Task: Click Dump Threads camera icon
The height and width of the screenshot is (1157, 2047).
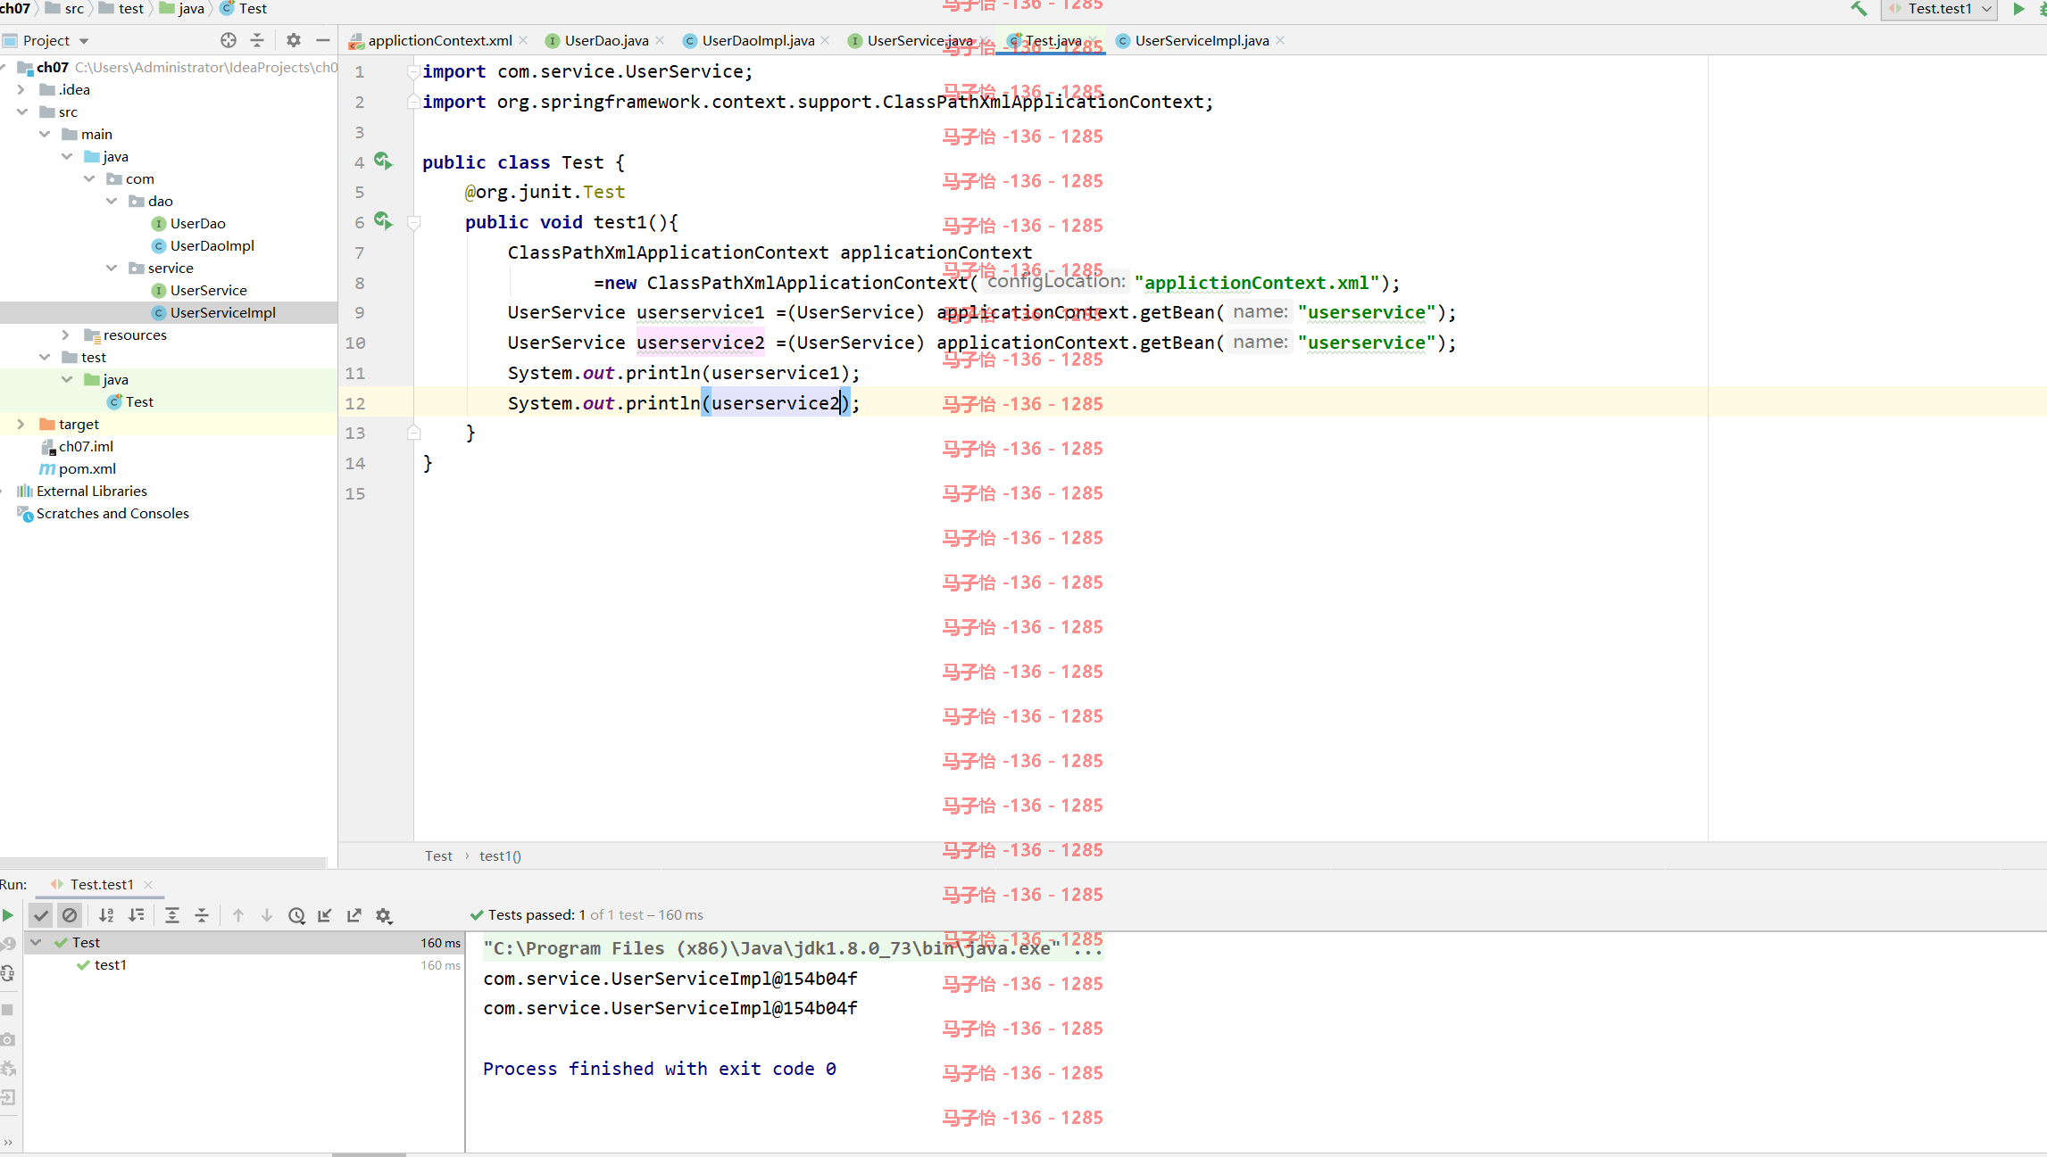Action: [8, 1039]
